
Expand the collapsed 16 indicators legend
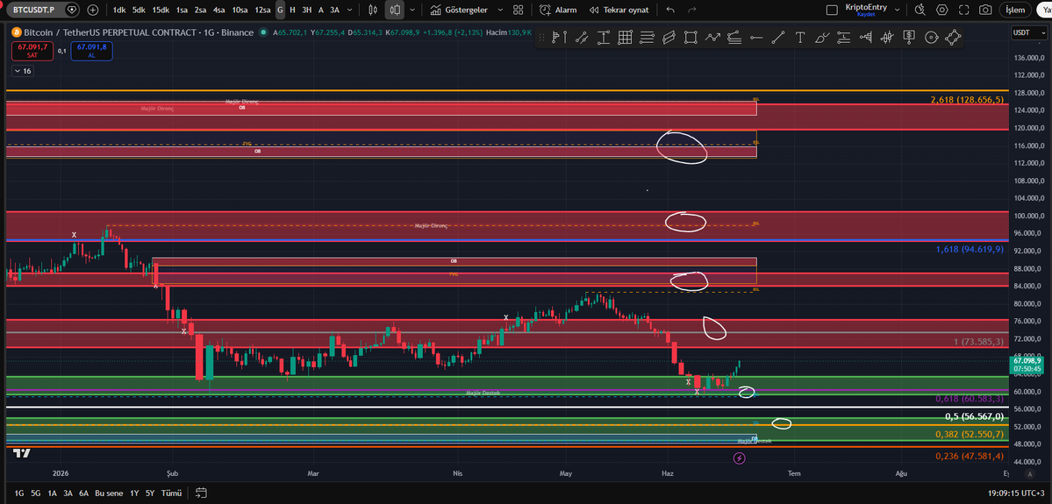point(22,71)
